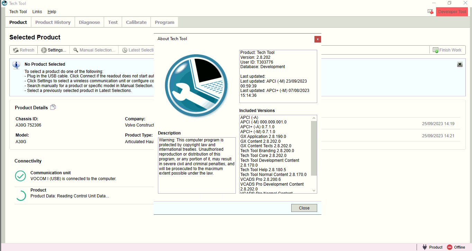Click the scroll-down arrow of Included Versions

pyautogui.click(x=314, y=190)
